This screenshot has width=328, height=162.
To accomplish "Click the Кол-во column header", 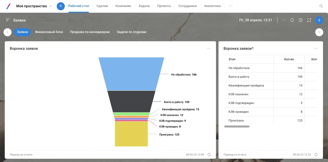I will pyautogui.click(x=289, y=59).
